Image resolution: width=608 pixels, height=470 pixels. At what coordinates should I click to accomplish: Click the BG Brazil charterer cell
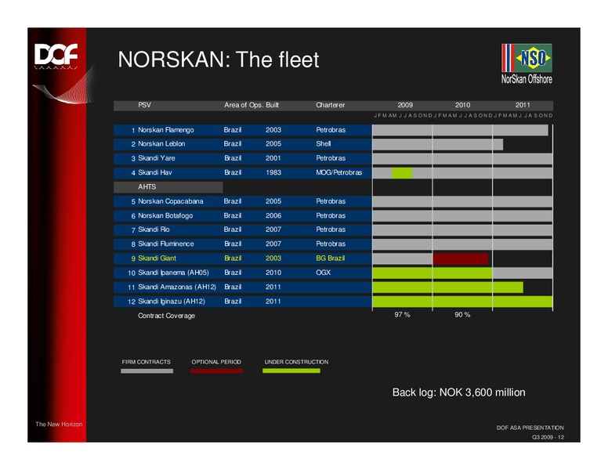click(331, 258)
